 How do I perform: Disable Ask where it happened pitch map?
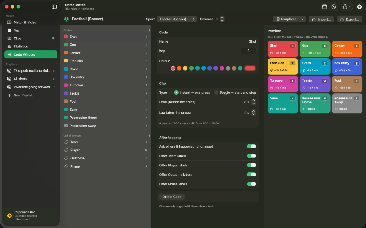pos(251,146)
